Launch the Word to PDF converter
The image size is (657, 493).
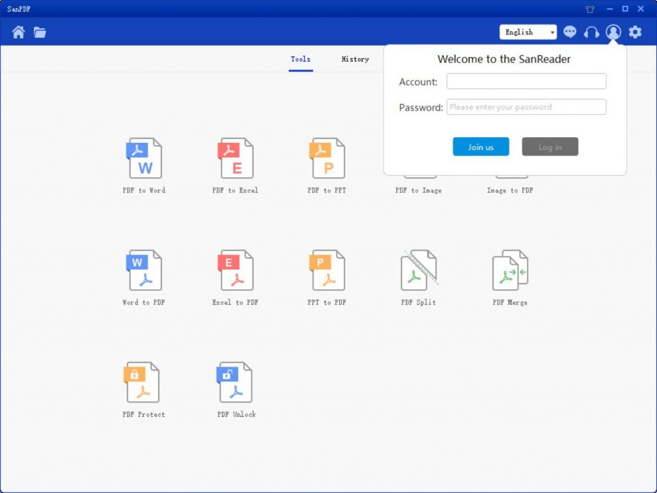click(x=144, y=278)
